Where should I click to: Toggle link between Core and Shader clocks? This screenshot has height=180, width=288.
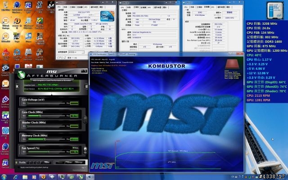tap(85, 120)
